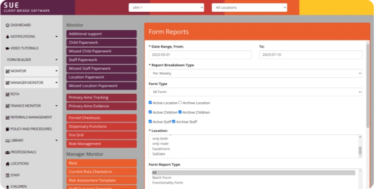374x189 pixels.
Task: Click the Rota icon in sidebar
Action: click(7, 94)
